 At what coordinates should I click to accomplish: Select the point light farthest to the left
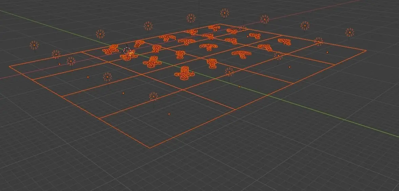coord(34,45)
